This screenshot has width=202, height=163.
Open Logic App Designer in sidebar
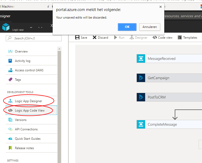point(28,101)
